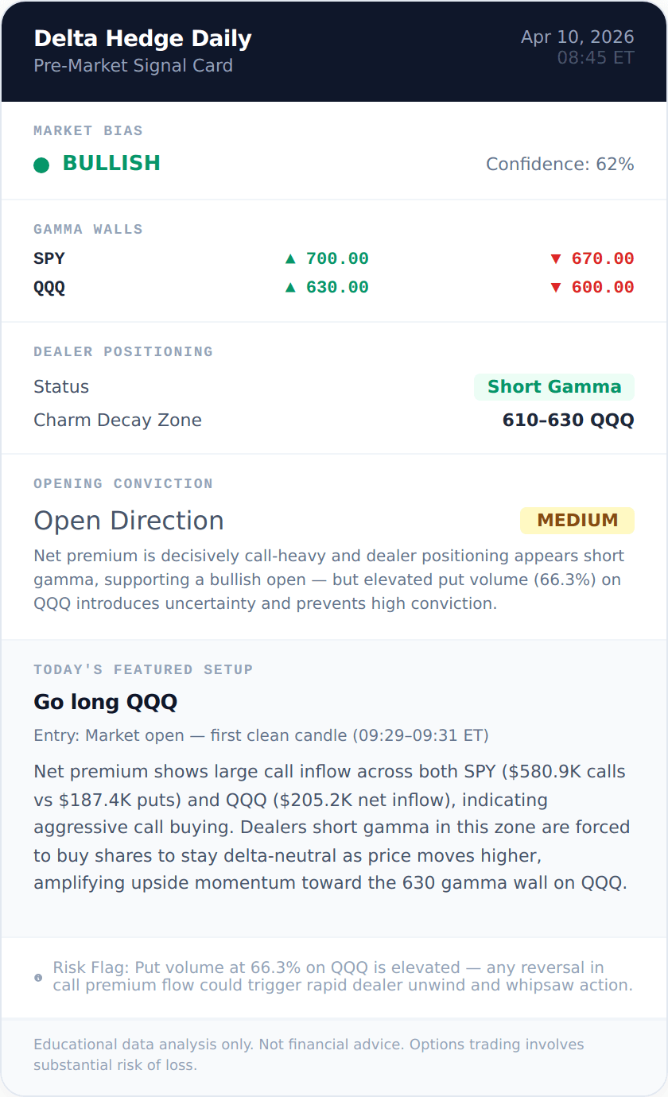Click the SPY 700.00 call wall value
Viewport: 668px width, 1097px height.
[x=337, y=258]
